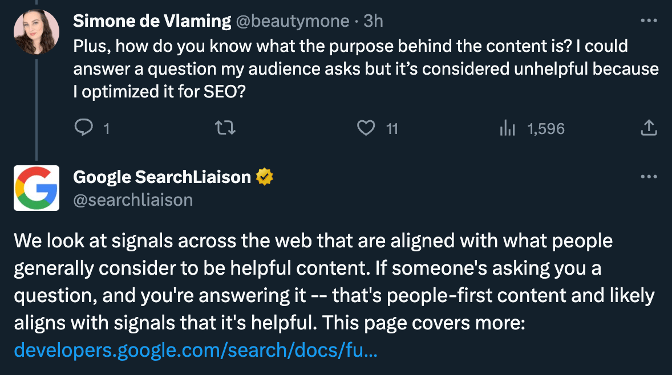Image resolution: width=672 pixels, height=375 pixels.
Task: Click the Simone de Vlaming display name
Action: click(x=152, y=21)
